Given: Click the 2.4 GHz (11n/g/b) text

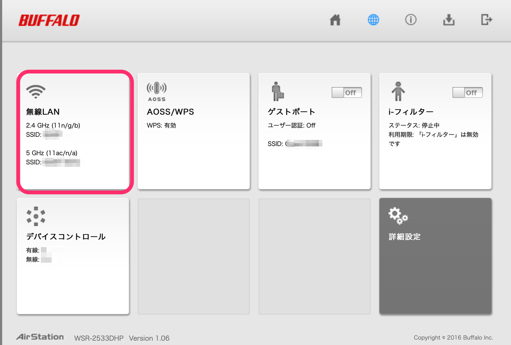Looking at the screenshot, I should [x=53, y=125].
